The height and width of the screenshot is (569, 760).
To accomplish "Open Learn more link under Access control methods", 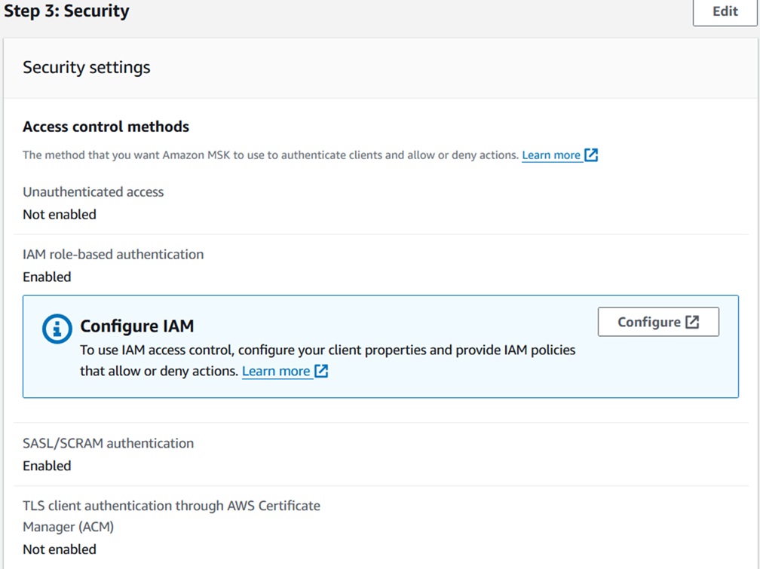I will [x=551, y=155].
